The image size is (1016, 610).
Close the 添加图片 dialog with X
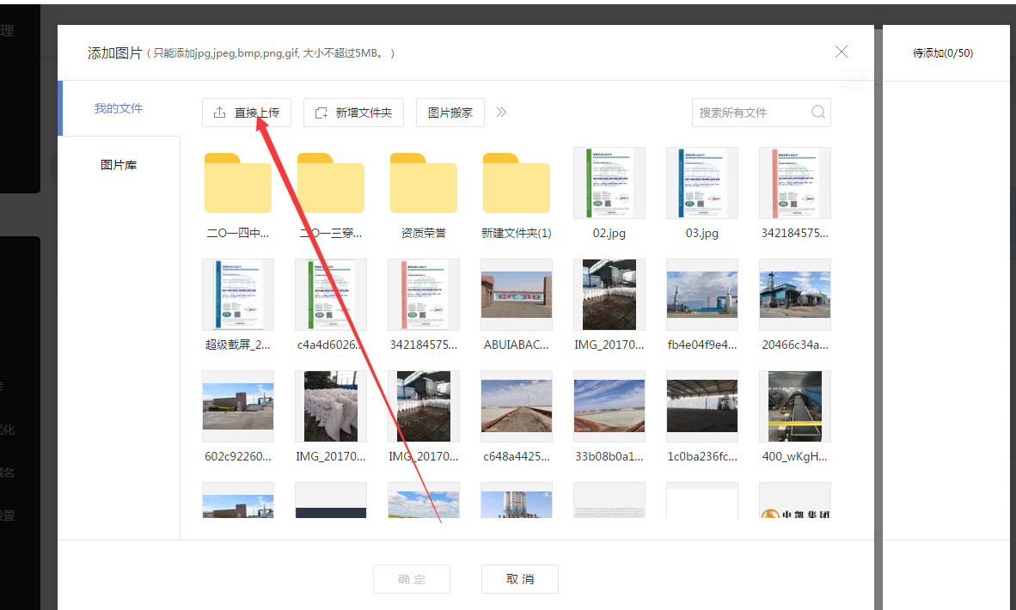[842, 52]
